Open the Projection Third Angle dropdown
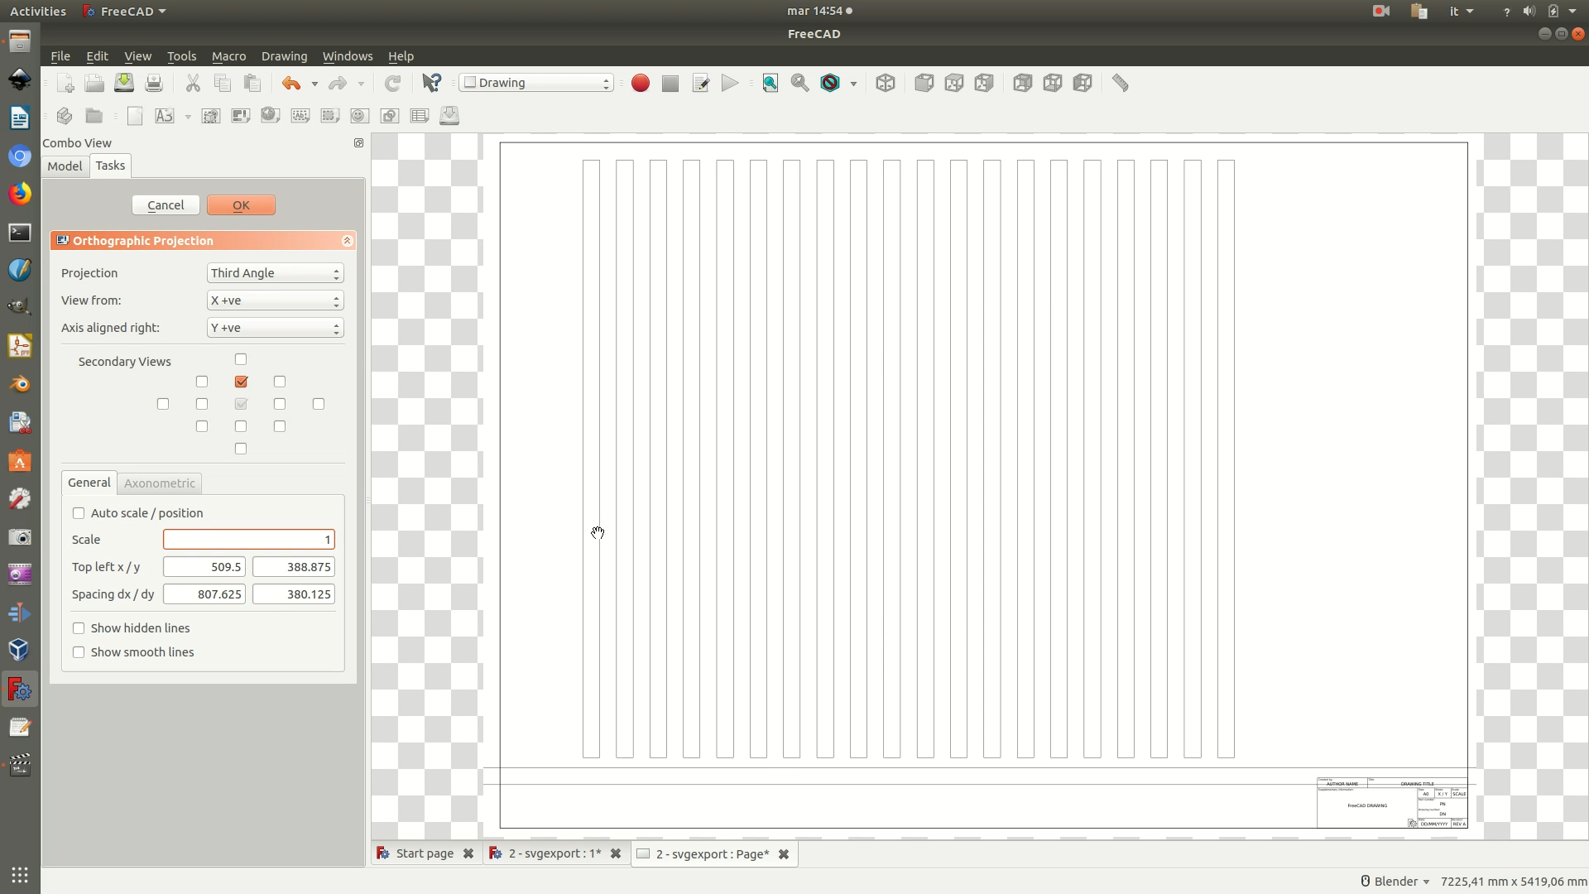This screenshot has height=894, width=1589. click(275, 273)
